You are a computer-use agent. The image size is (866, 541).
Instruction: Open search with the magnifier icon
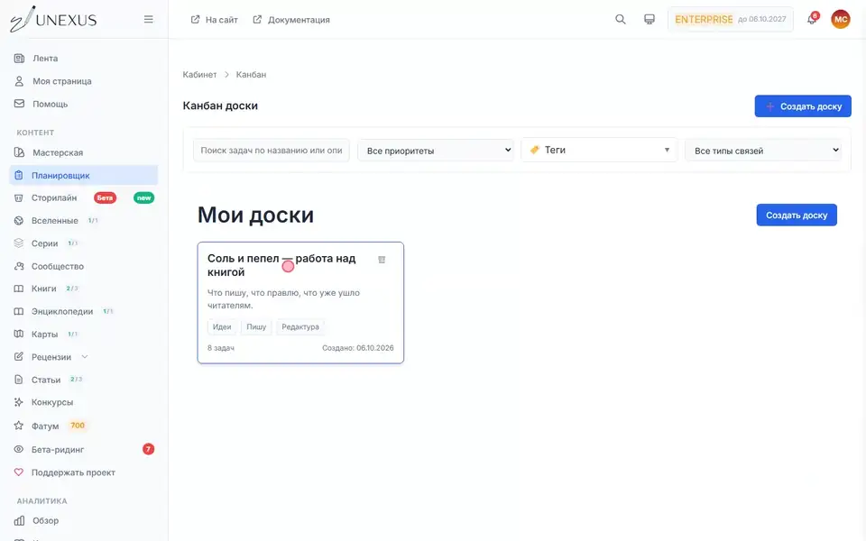click(621, 19)
